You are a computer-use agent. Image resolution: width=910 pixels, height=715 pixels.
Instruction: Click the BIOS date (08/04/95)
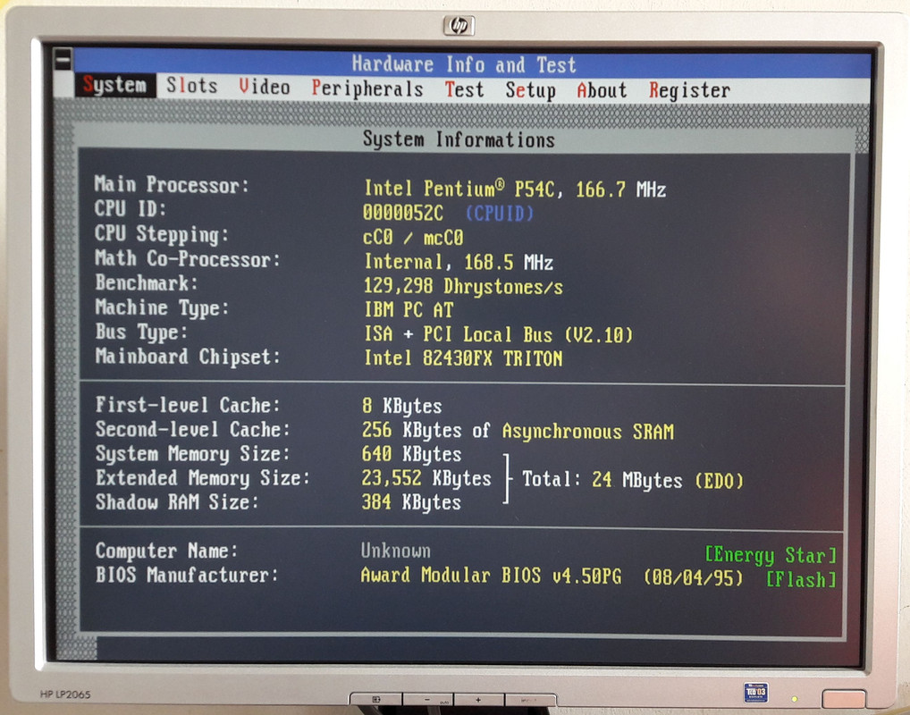point(694,578)
